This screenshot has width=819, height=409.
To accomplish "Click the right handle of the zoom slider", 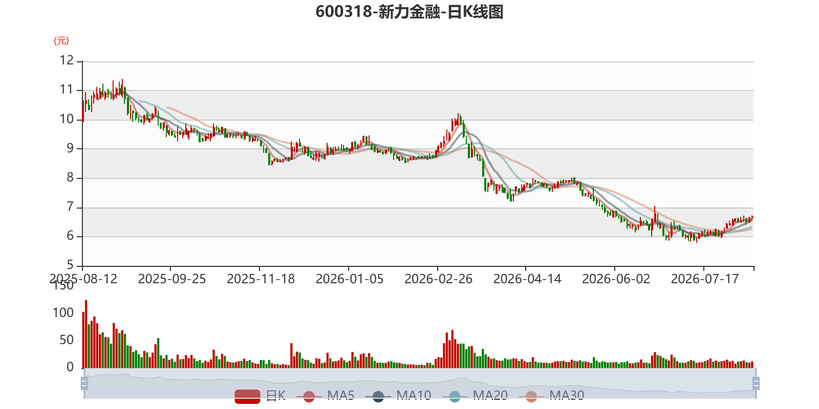I will 756,383.
